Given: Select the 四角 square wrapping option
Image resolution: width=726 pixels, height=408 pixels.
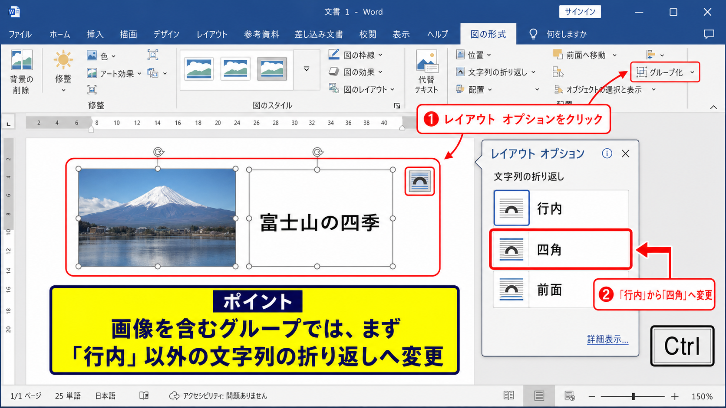Looking at the screenshot, I should (561, 249).
